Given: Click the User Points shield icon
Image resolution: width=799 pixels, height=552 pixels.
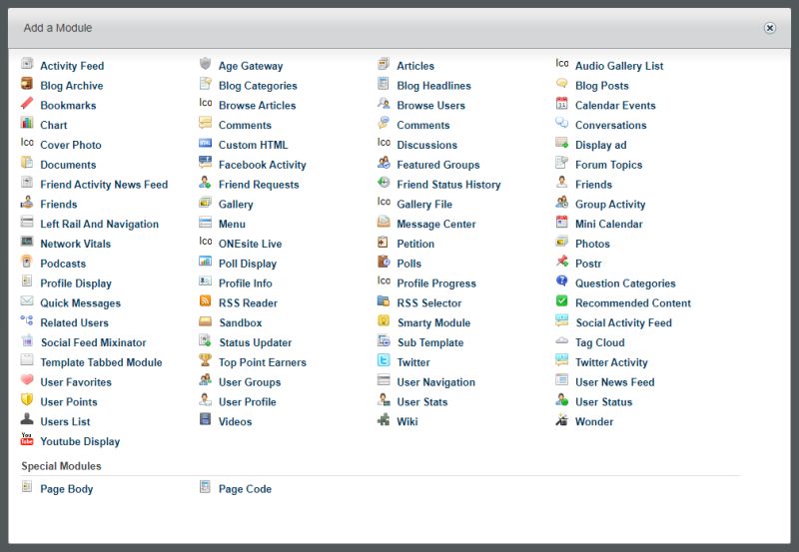Looking at the screenshot, I should (x=27, y=399).
